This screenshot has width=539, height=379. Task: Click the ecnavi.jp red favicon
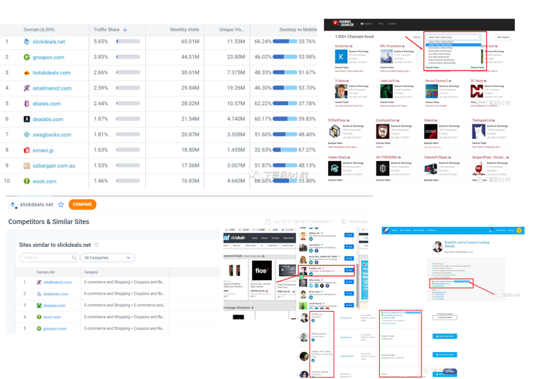(x=26, y=150)
